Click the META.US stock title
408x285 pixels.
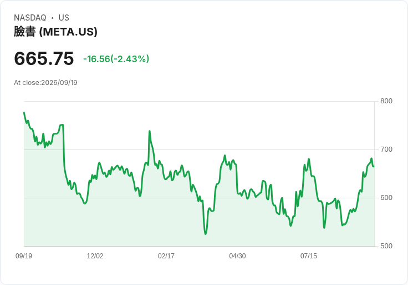(x=55, y=32)
